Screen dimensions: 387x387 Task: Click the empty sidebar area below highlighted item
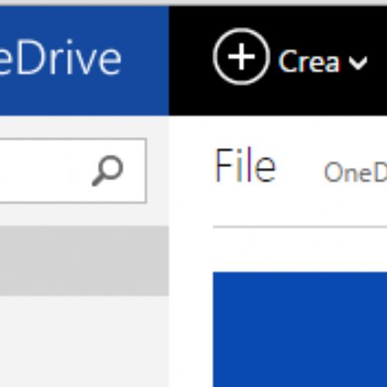pyautogui.click(x=84, y=341)
